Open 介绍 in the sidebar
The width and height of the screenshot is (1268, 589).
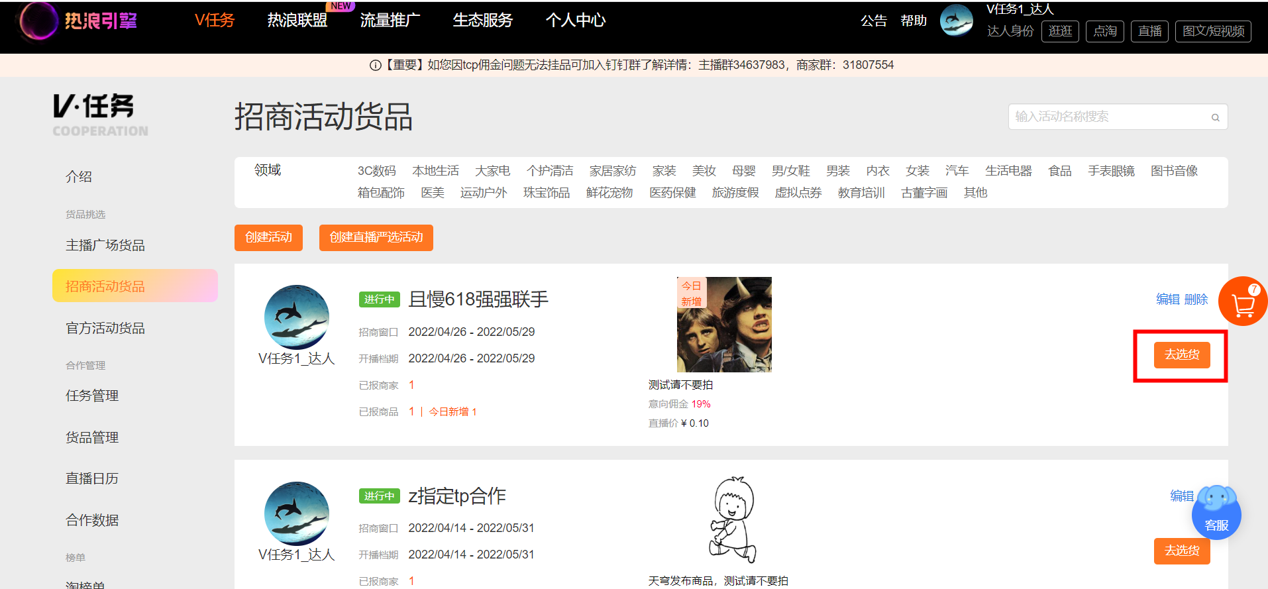pos(79,177)
